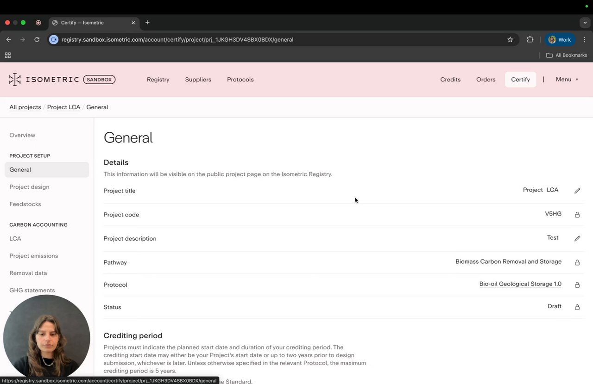This screenshot has height=384, width=593.
Task: Select Project design in the sidebar
Action: [29, 187]
